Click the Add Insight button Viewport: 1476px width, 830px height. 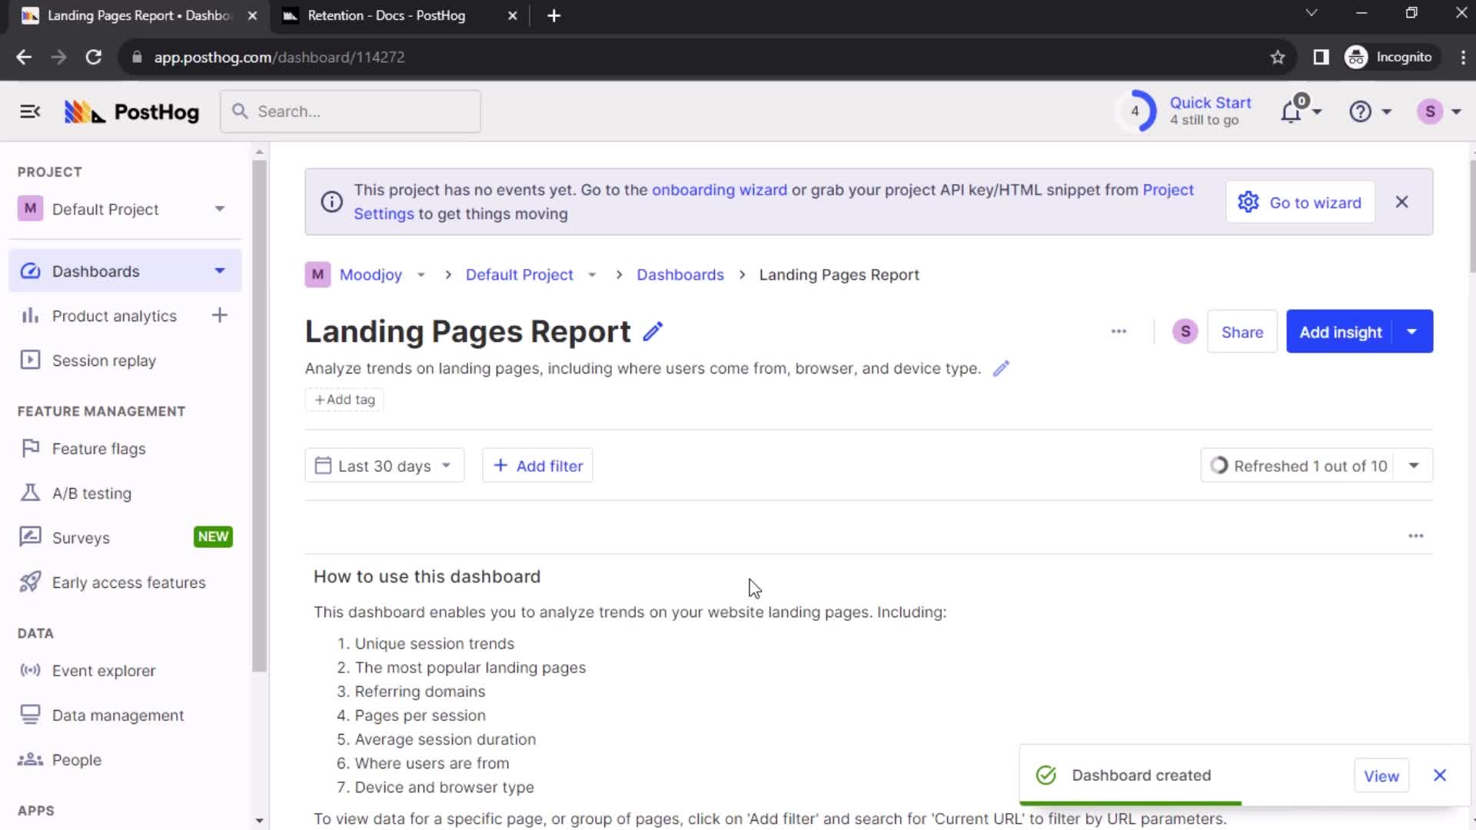point(1341,331)
